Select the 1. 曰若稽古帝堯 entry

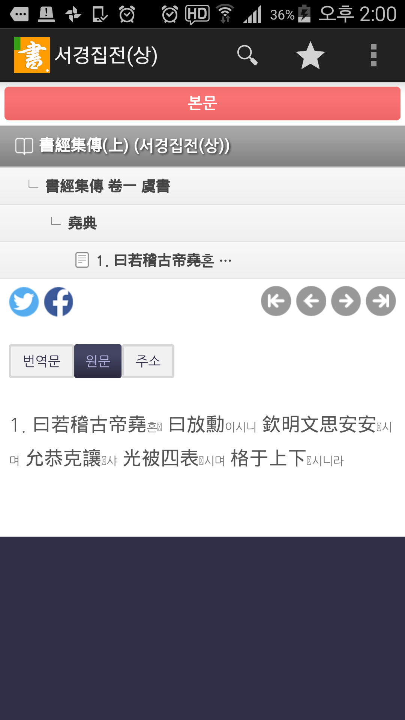tap(202, 260)
